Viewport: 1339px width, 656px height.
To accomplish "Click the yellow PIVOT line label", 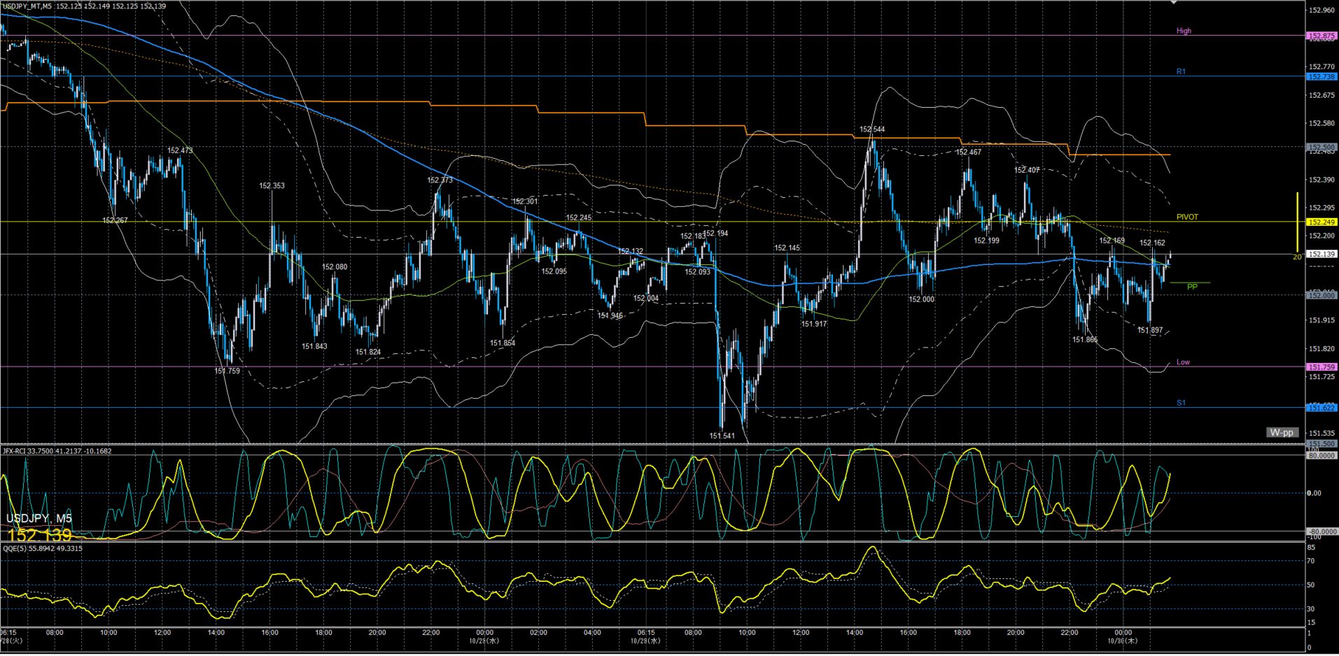I will pyautogui.click(x=1187, y=217).
